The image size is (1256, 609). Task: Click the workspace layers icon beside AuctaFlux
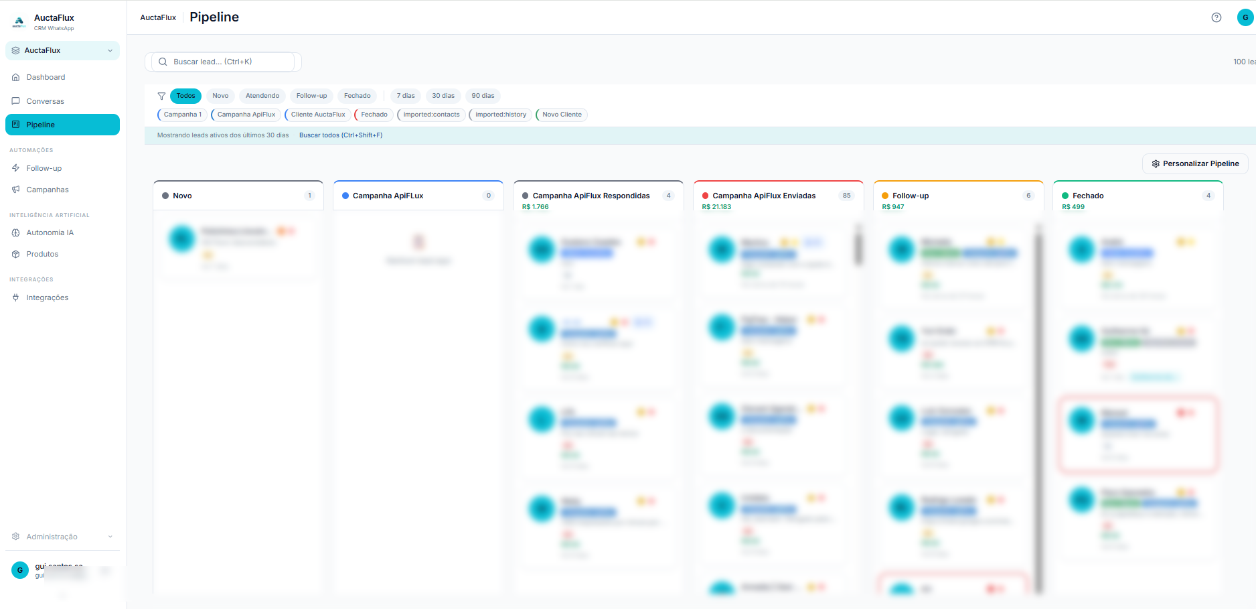click(x=16, y=50)
